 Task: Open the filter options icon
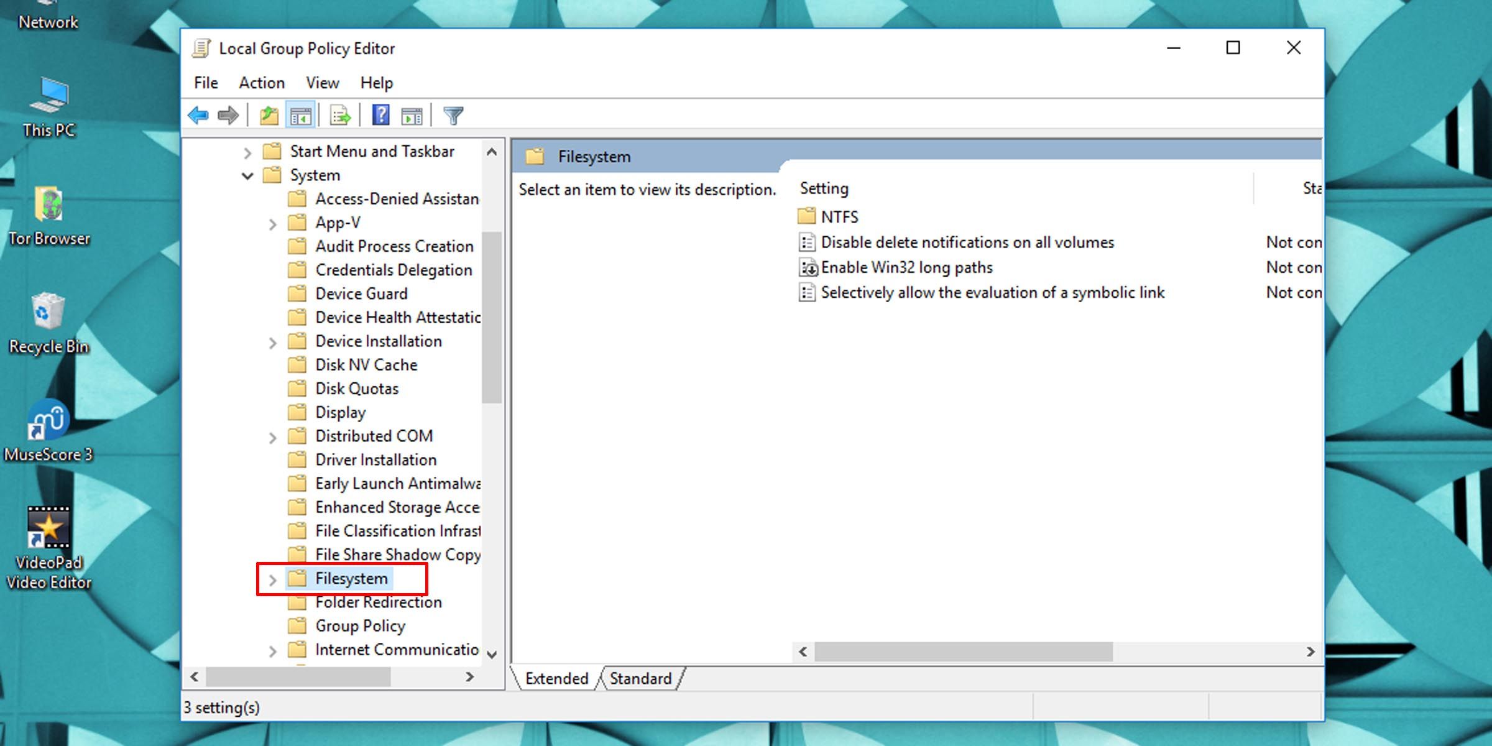click(453, 114)
